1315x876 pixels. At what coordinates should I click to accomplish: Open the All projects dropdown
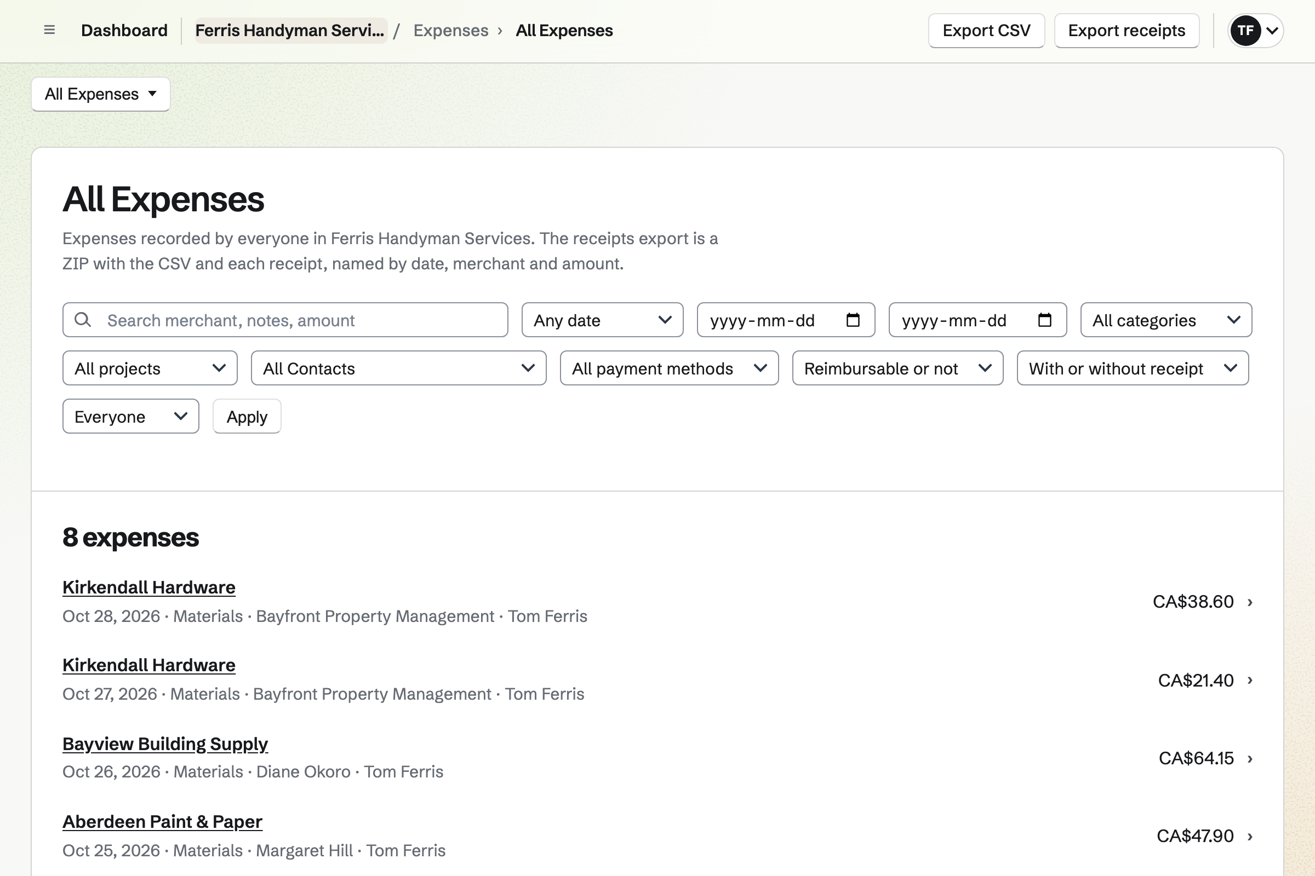point(150,368)
